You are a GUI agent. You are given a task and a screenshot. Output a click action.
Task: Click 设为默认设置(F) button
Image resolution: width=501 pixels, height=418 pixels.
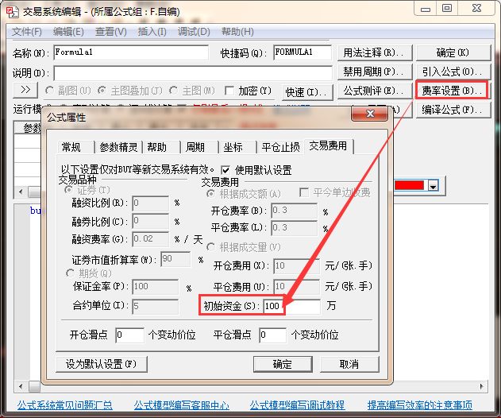point(102,364)
